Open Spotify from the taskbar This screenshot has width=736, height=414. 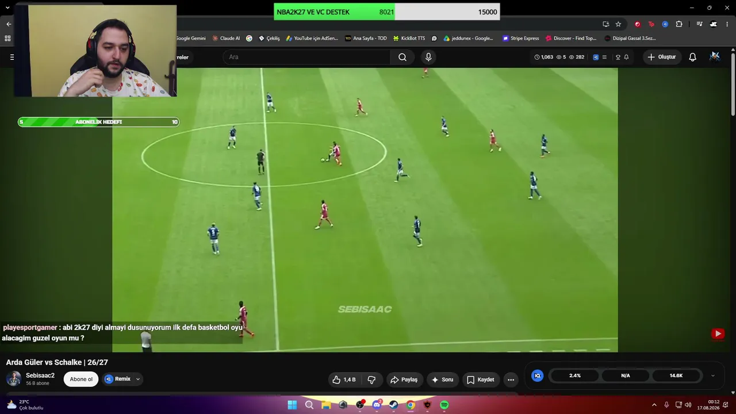click(444, 405)
